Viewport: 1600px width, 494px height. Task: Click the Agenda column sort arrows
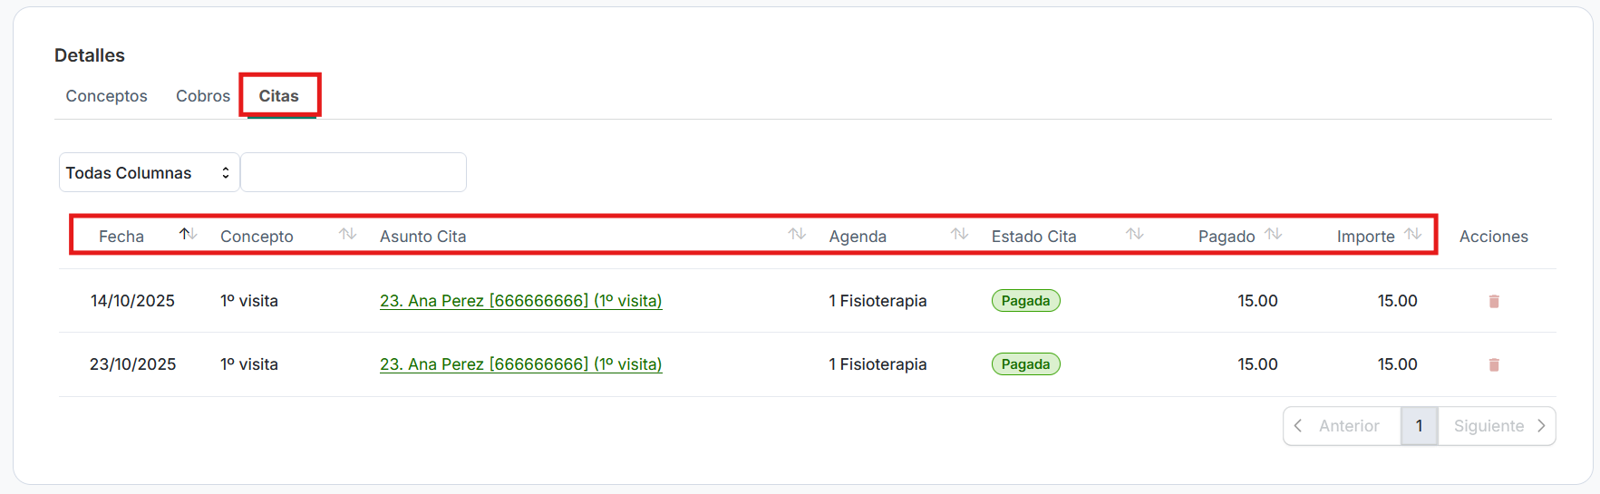click(959, 235)
